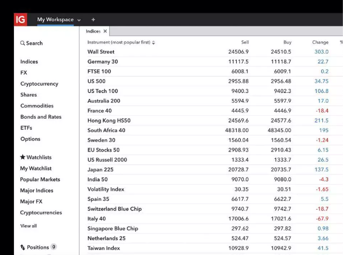Screen dimensions: 343x255
Task: Select the US 500 instrument
Action: 96,81
